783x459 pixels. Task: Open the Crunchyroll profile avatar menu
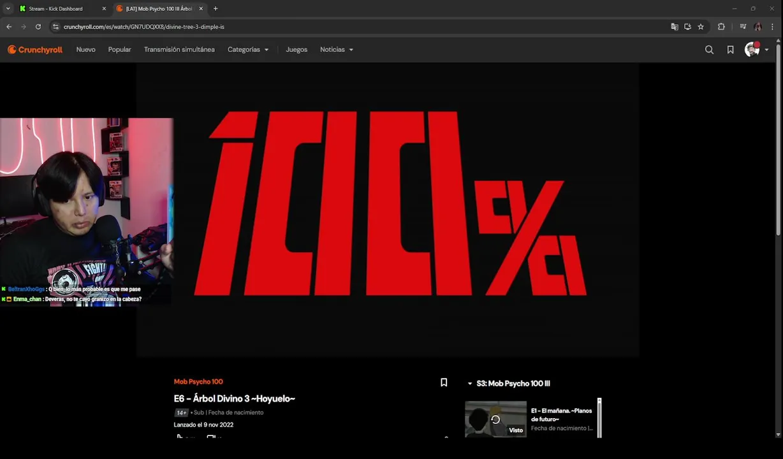pos(752,50)
